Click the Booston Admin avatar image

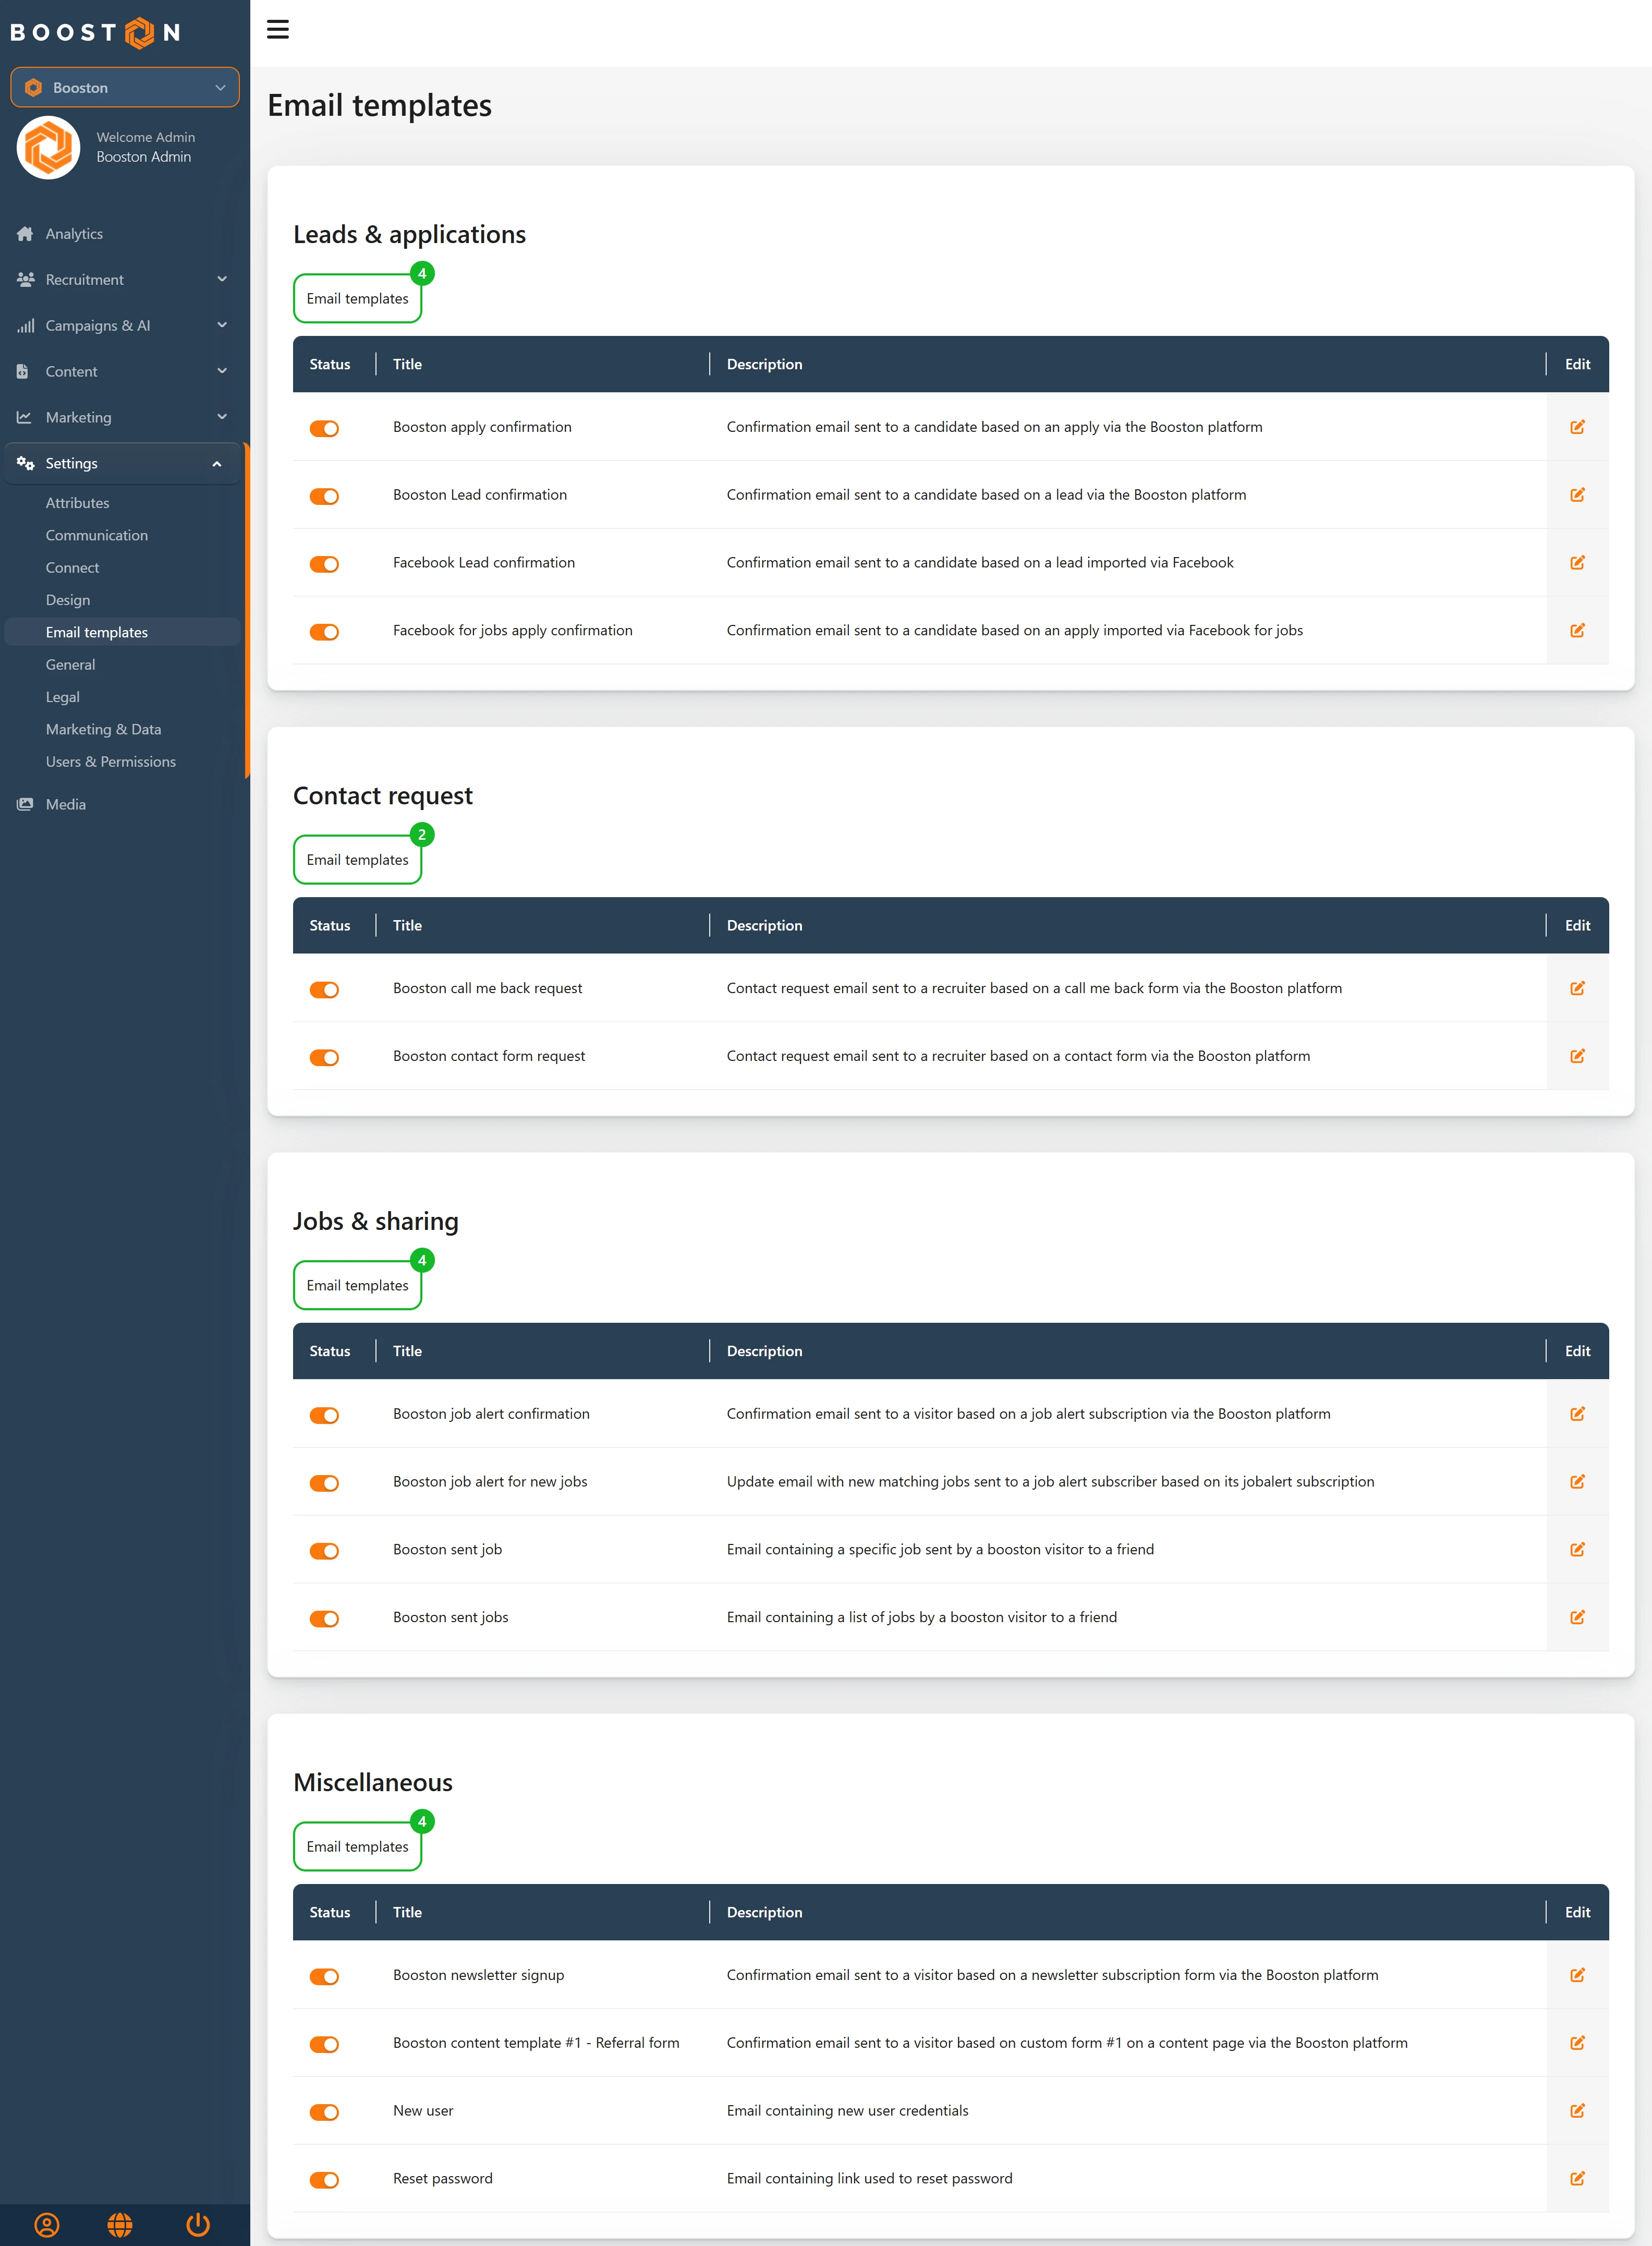pos(48,148)
